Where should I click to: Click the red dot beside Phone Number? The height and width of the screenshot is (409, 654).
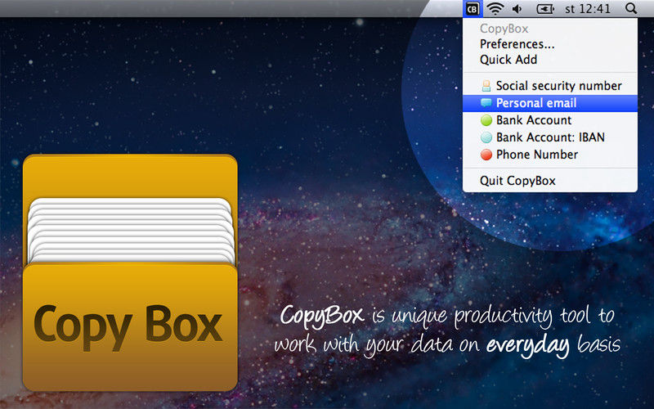click(486, 155)
